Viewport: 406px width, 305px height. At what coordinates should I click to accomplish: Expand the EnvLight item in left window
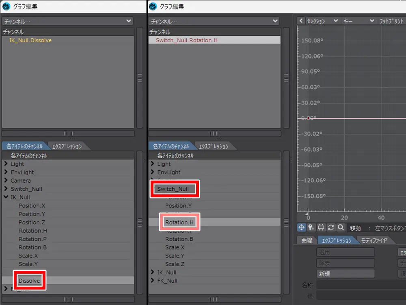6,172
